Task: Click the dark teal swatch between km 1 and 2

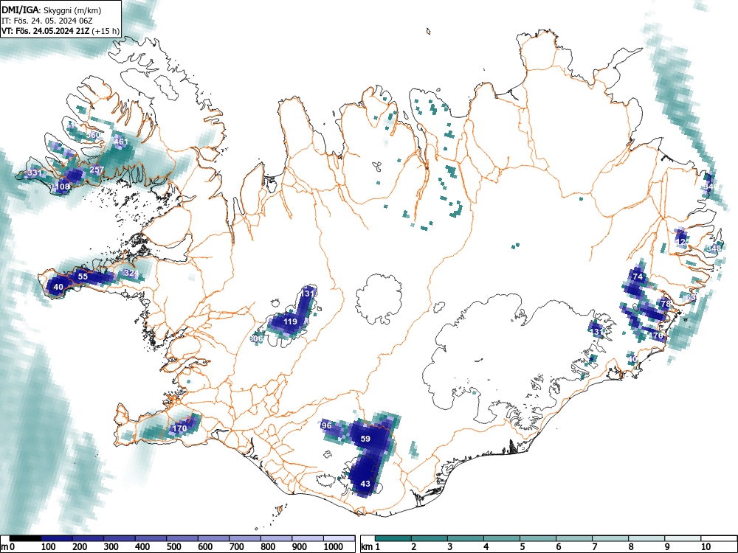Action: 393,538
